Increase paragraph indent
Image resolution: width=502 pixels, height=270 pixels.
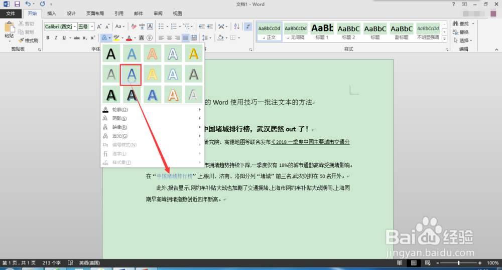210,27
